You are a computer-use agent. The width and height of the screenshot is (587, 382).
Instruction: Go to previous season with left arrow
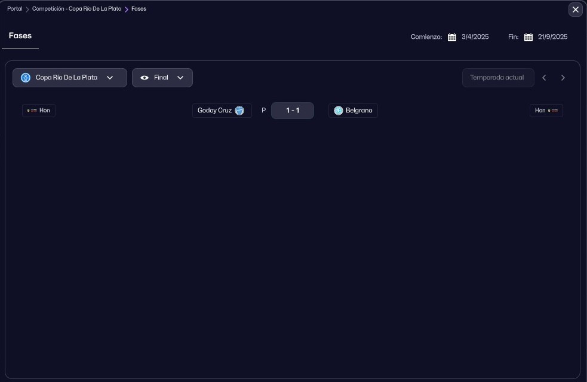(544, 78)
